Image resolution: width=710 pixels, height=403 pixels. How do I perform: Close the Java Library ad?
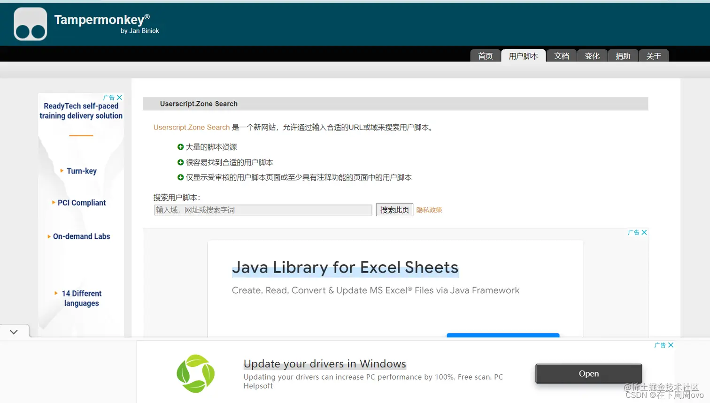(x=644, y=232)
